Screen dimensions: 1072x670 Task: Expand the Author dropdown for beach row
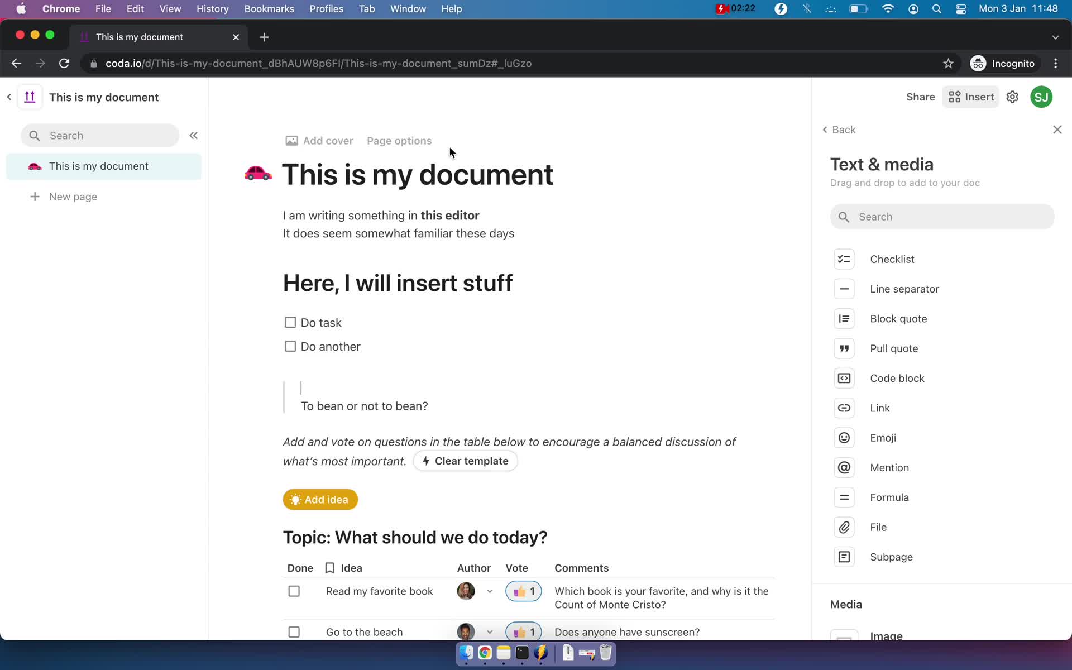[x=489, y=632]
